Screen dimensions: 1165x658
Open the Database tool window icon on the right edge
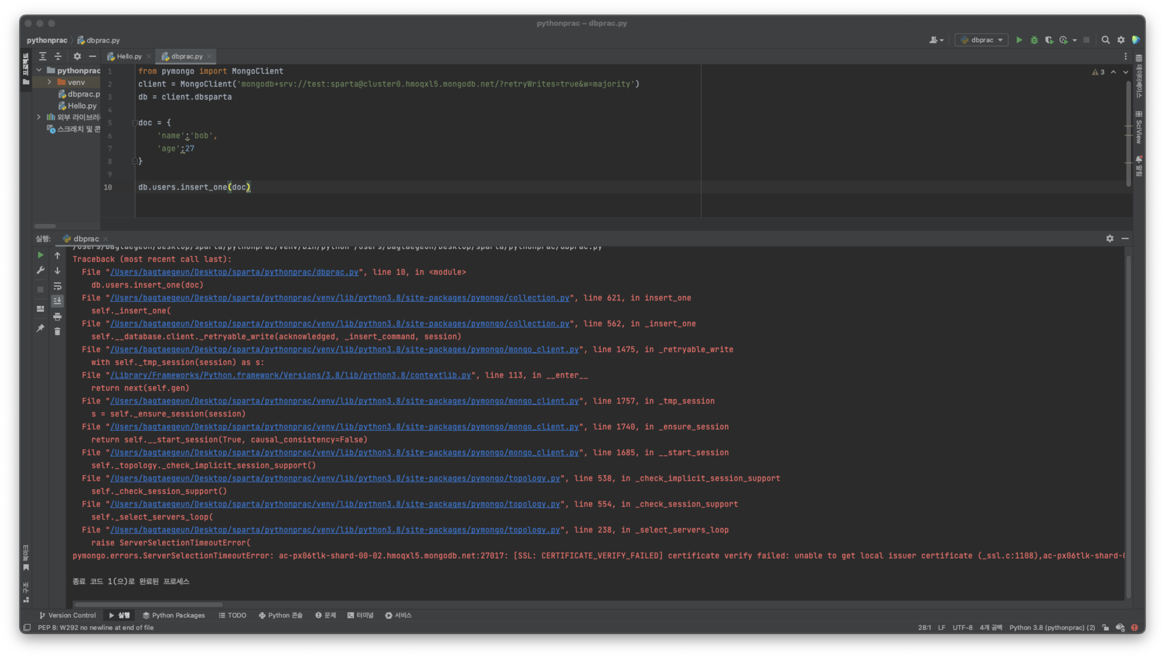1139,58
